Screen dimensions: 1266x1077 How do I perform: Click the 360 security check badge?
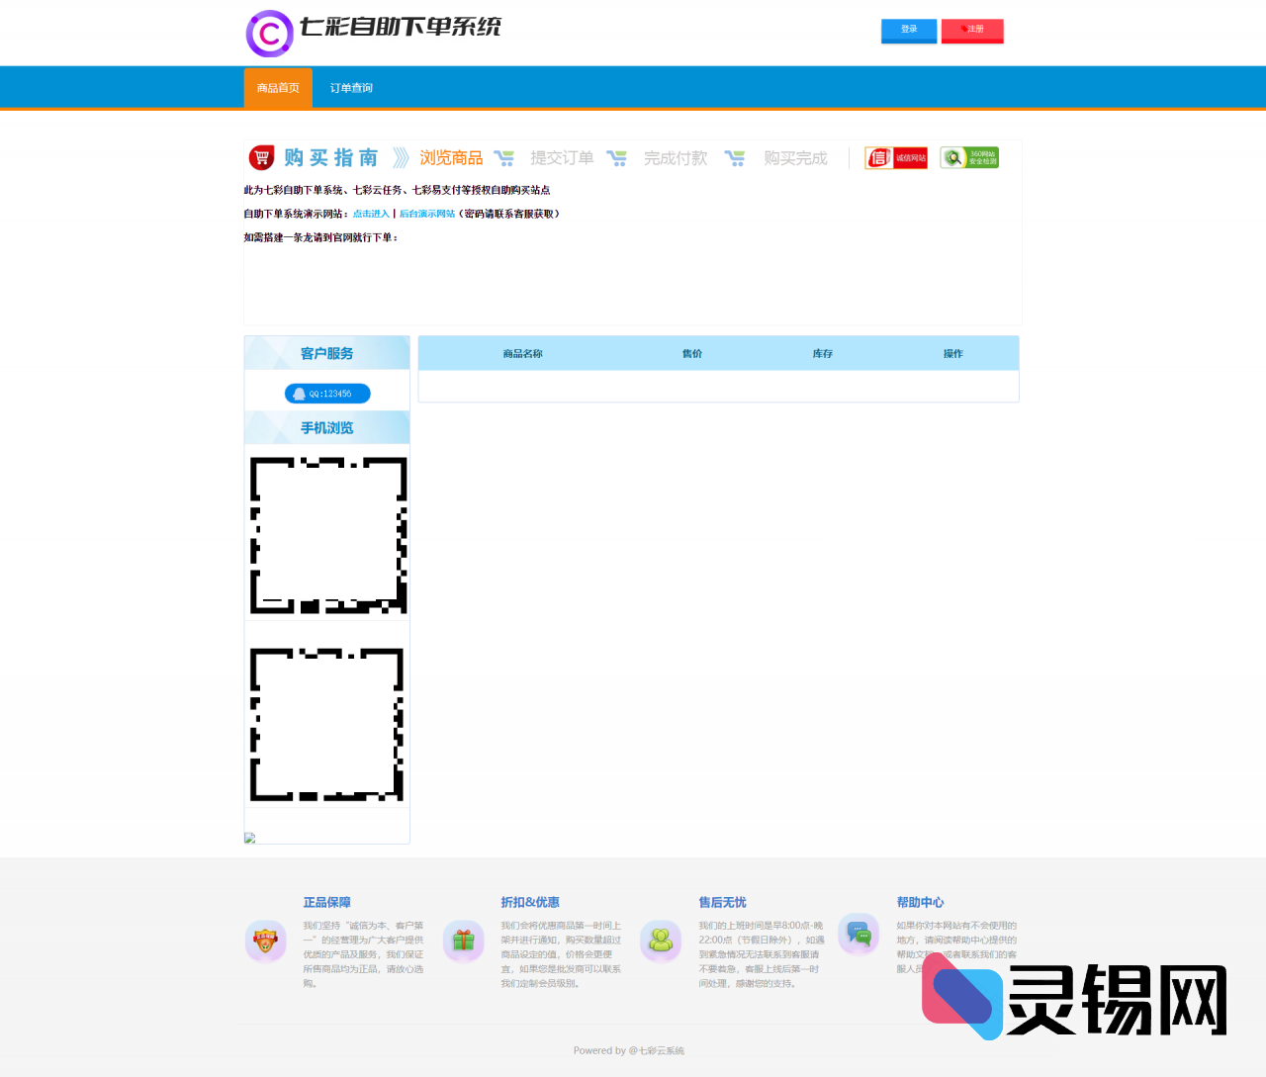click(969, 158)
